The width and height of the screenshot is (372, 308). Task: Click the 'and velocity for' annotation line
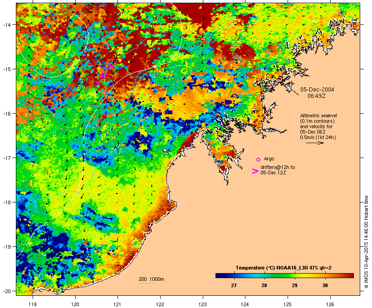pyautogui.click(x=316, y=126)
